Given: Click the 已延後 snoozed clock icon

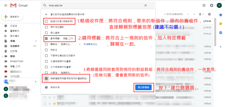Looking at the screenshot, I should click(6, 26).
